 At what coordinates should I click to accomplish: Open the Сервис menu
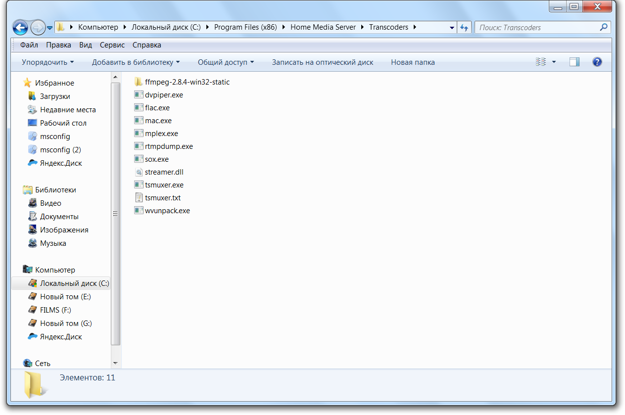coord(112,45)
